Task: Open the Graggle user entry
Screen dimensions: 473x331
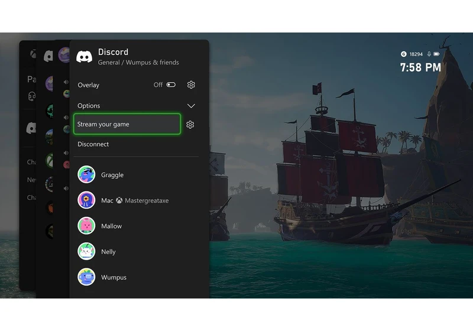Action: [x=112, y=175]
